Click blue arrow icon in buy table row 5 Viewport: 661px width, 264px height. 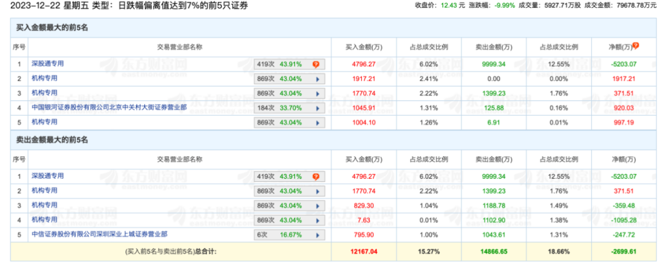coord(317,123)
